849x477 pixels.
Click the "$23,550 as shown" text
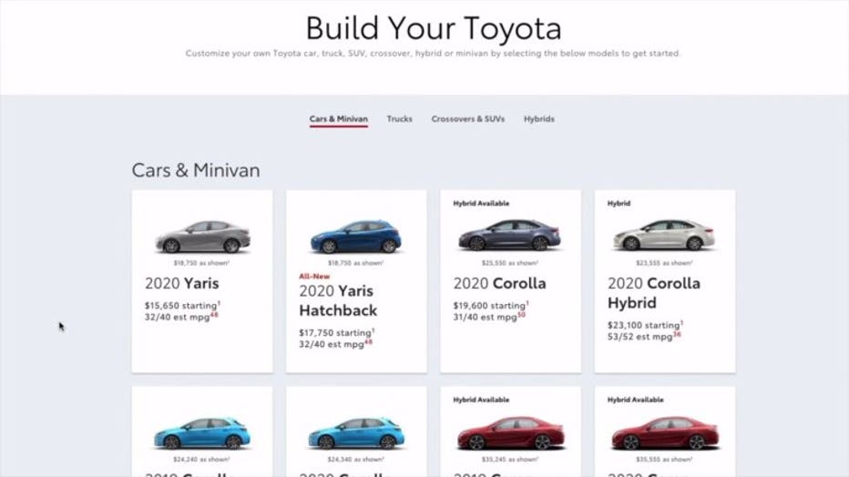[509, 263]
